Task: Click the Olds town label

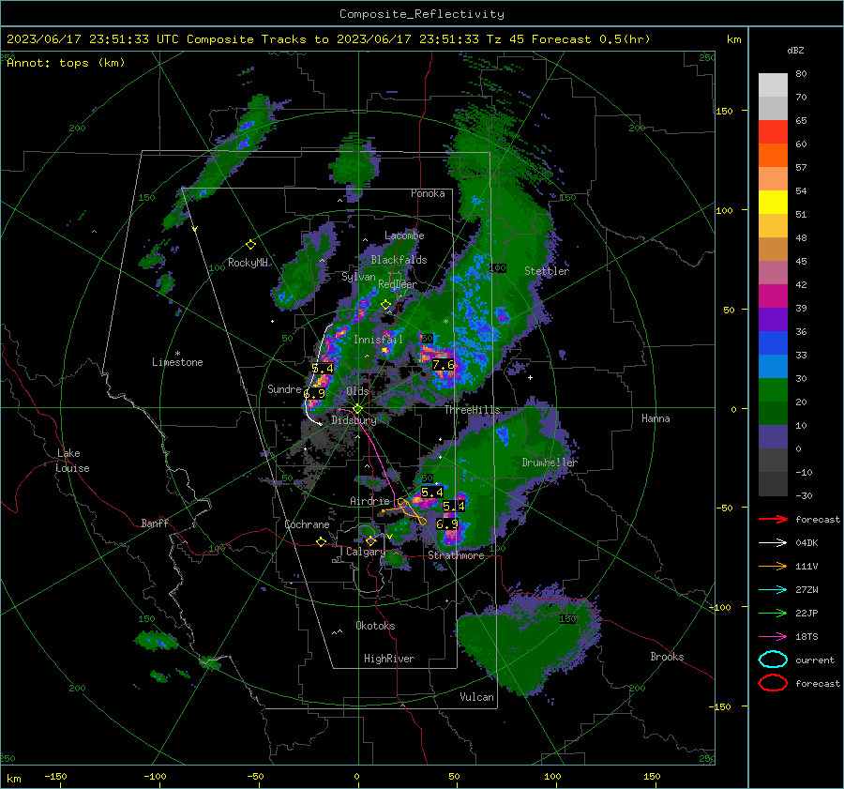Action: [x=357, y=391]
